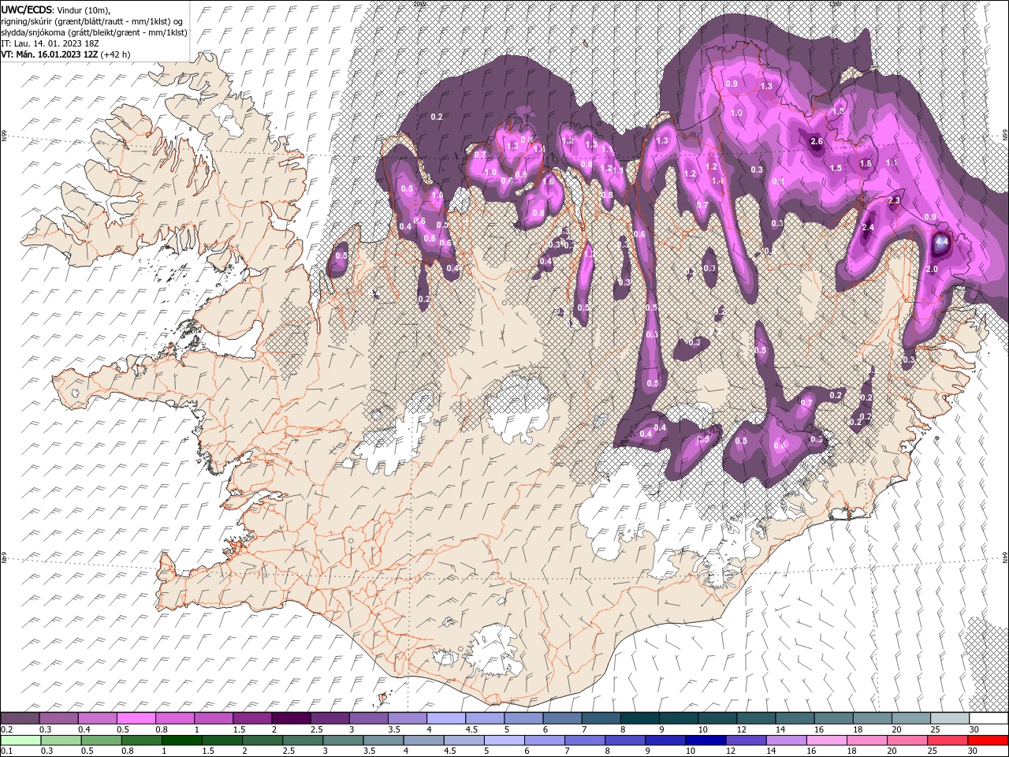Click snow legend swatch starting at 0.2
The width and height of the screenshot is (1009, 757).
[x=20, y=718]
